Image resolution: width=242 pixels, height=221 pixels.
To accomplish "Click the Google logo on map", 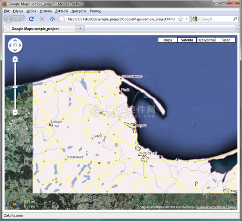I will (x=14, y=204).
